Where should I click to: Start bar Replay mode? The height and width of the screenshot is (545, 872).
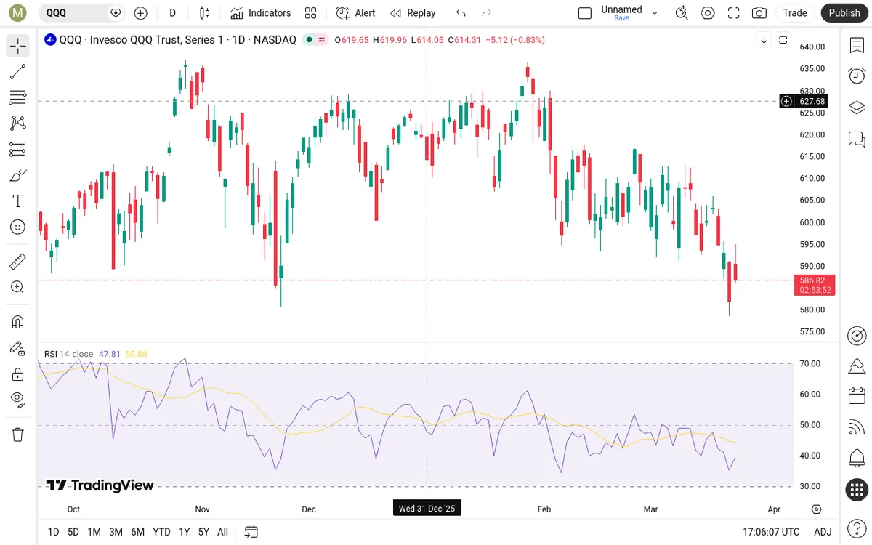(x=413, y=13)
